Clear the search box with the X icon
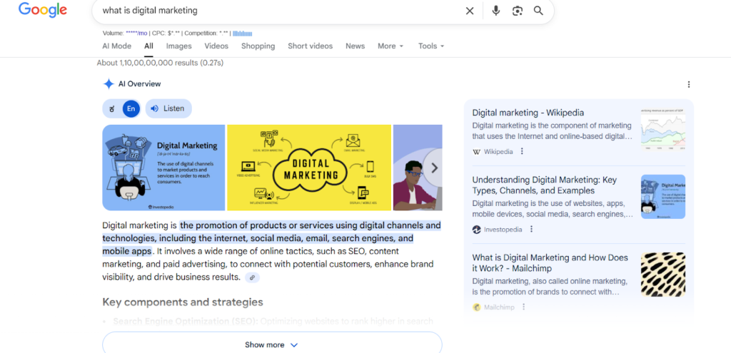731x353 pixels. click(x=470, y=11)
